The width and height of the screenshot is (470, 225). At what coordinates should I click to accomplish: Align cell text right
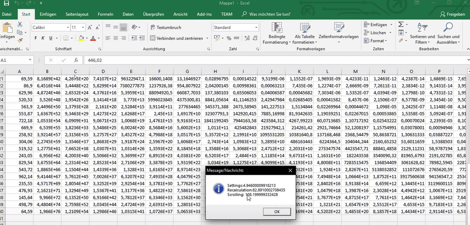(123, 38)
